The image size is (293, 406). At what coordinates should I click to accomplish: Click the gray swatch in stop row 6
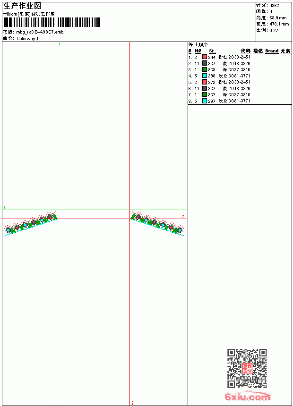click(x=205, y=88)
